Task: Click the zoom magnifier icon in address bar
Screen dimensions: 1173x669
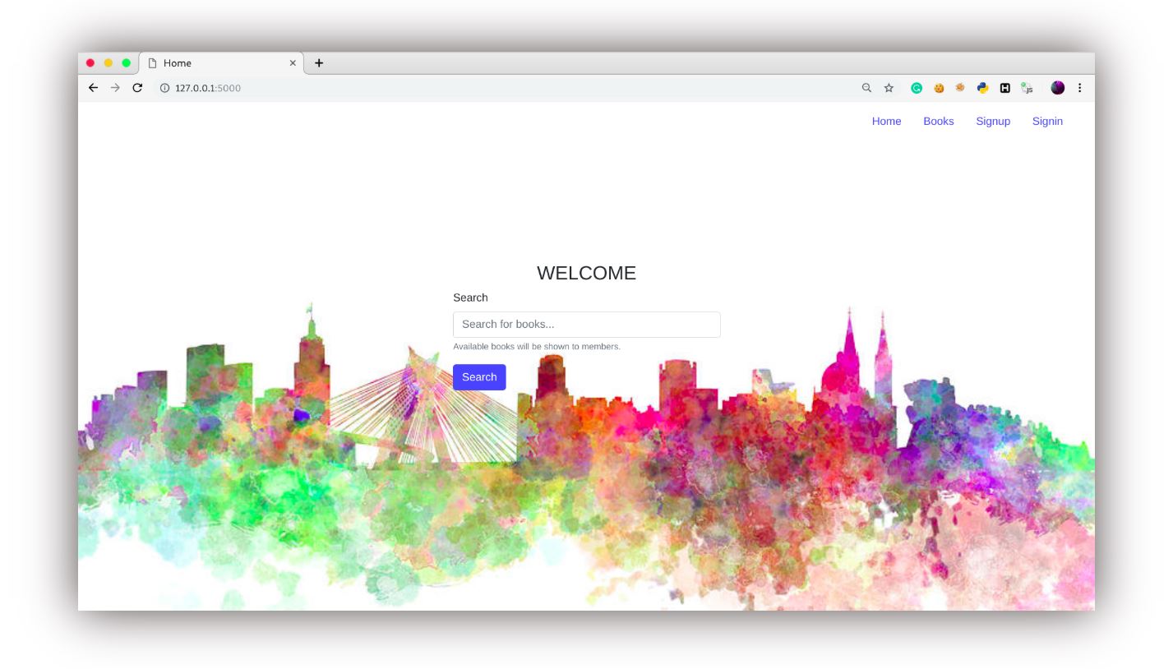Action: (x=866, y=88)
